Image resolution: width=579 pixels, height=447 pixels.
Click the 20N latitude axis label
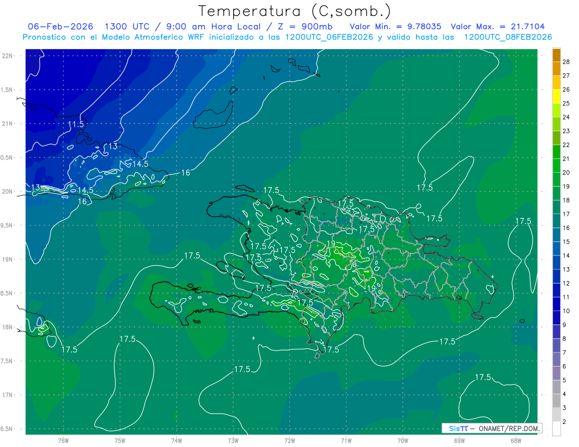[7, 191]
